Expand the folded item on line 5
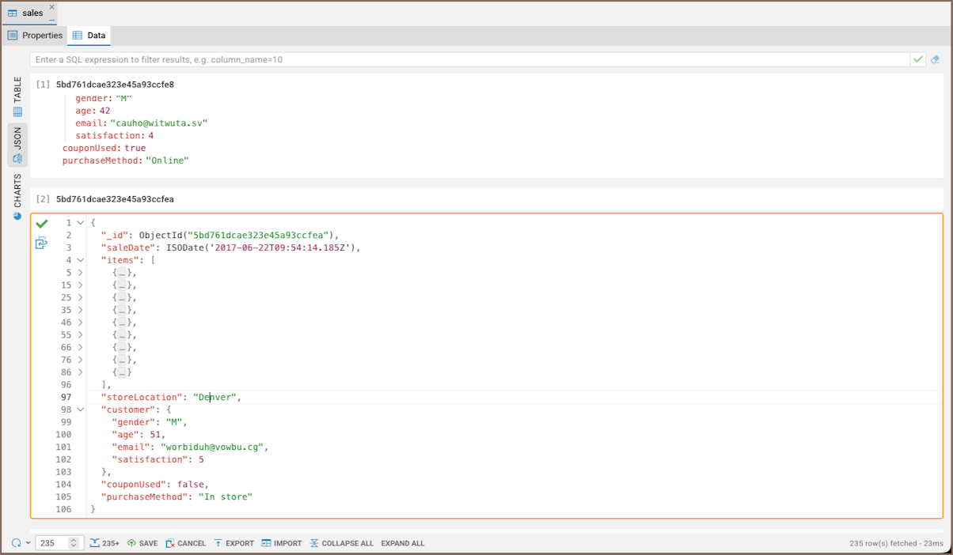 [80, 273]
